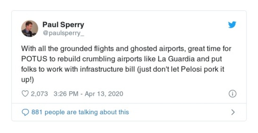The width and height of the screenshot is (258, 133).
Task: Click the final "up!)" line of tweet
Action: [x=28, y=78]
